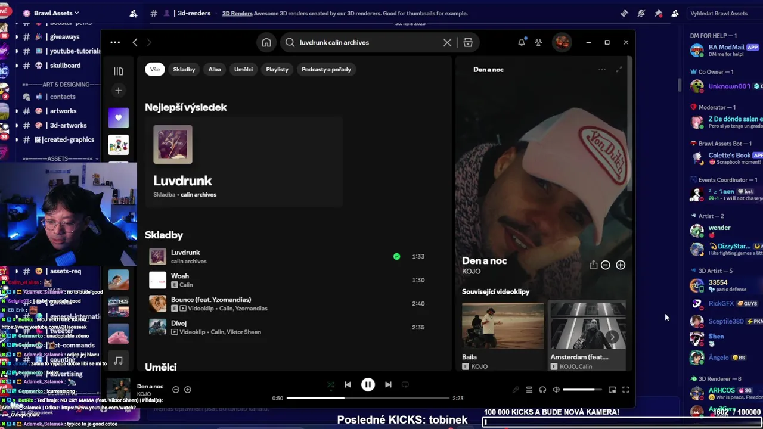The image size is (763, 429).
Task: Open calin archives artist link
Action: [x=198, y=195]
